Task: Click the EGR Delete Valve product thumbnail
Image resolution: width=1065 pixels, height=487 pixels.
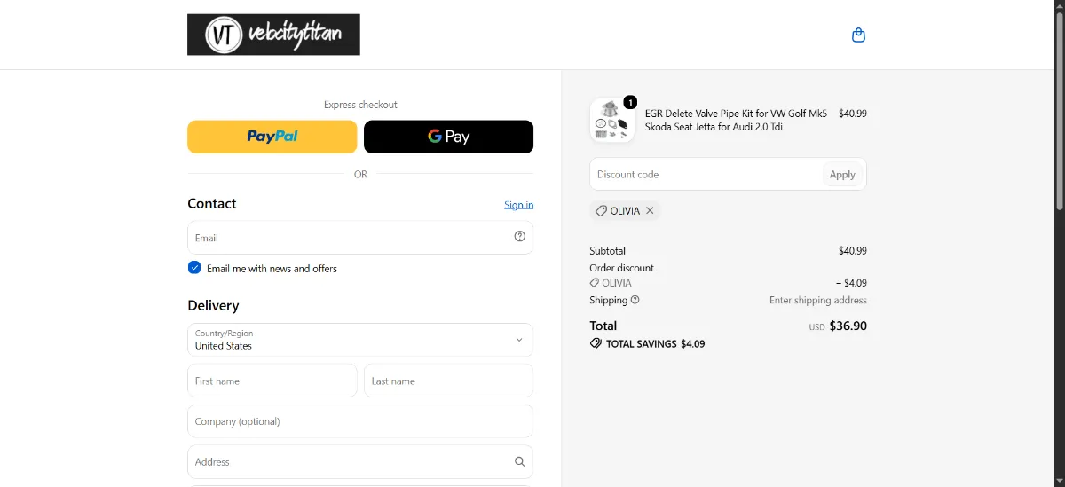Action: click(x=612, y=120)
